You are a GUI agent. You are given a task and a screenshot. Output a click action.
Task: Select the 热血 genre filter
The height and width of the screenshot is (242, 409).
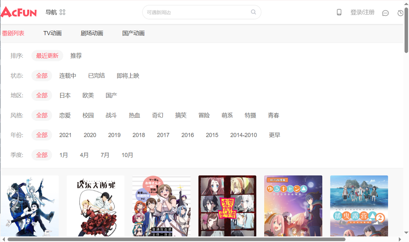click(134, 115)
